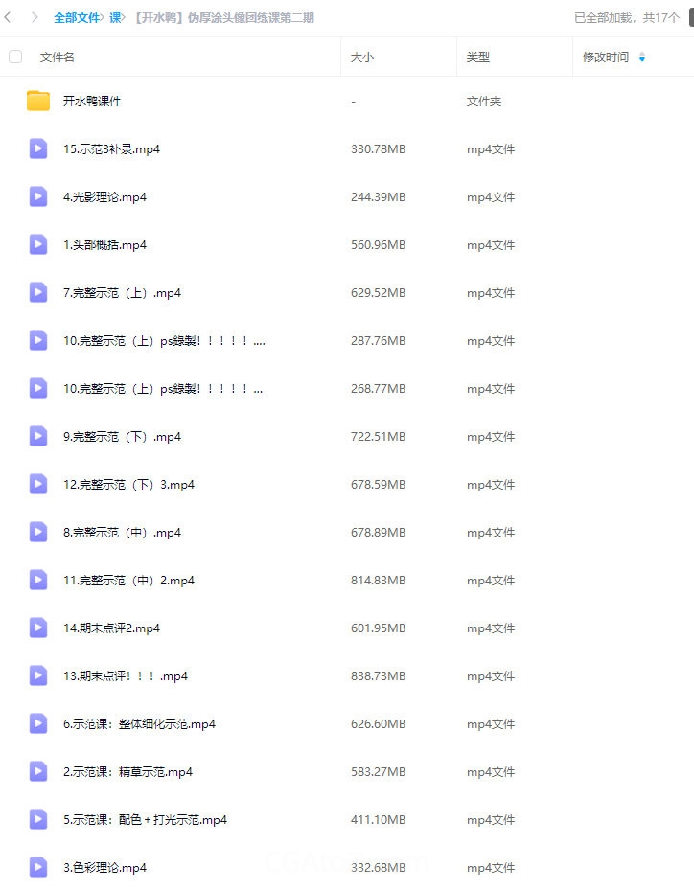Screen dimensions: 694x891
Task: Tick the select-all checkbox beside 文件名
Action: pyautogui.click(x=15, y=57)
